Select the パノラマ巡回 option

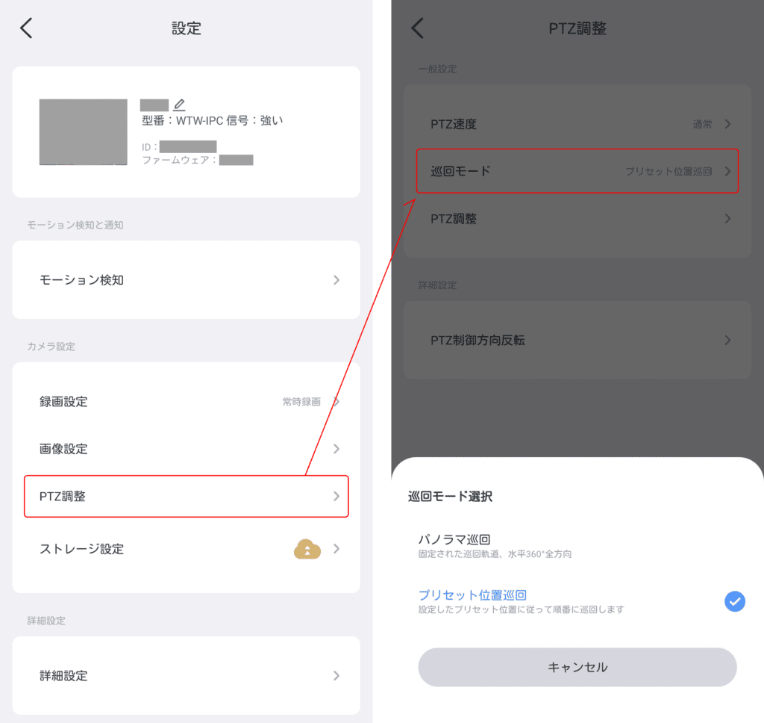577,545
